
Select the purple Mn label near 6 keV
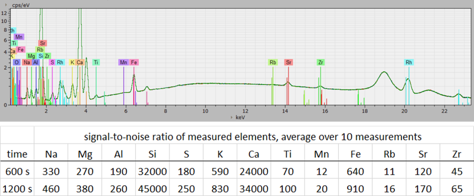[123, 63]
